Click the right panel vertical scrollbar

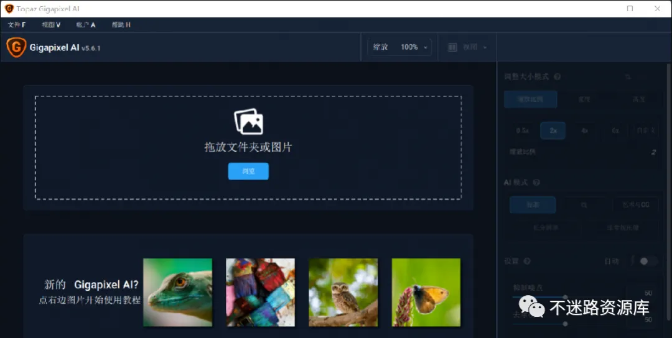coord(669,191)
